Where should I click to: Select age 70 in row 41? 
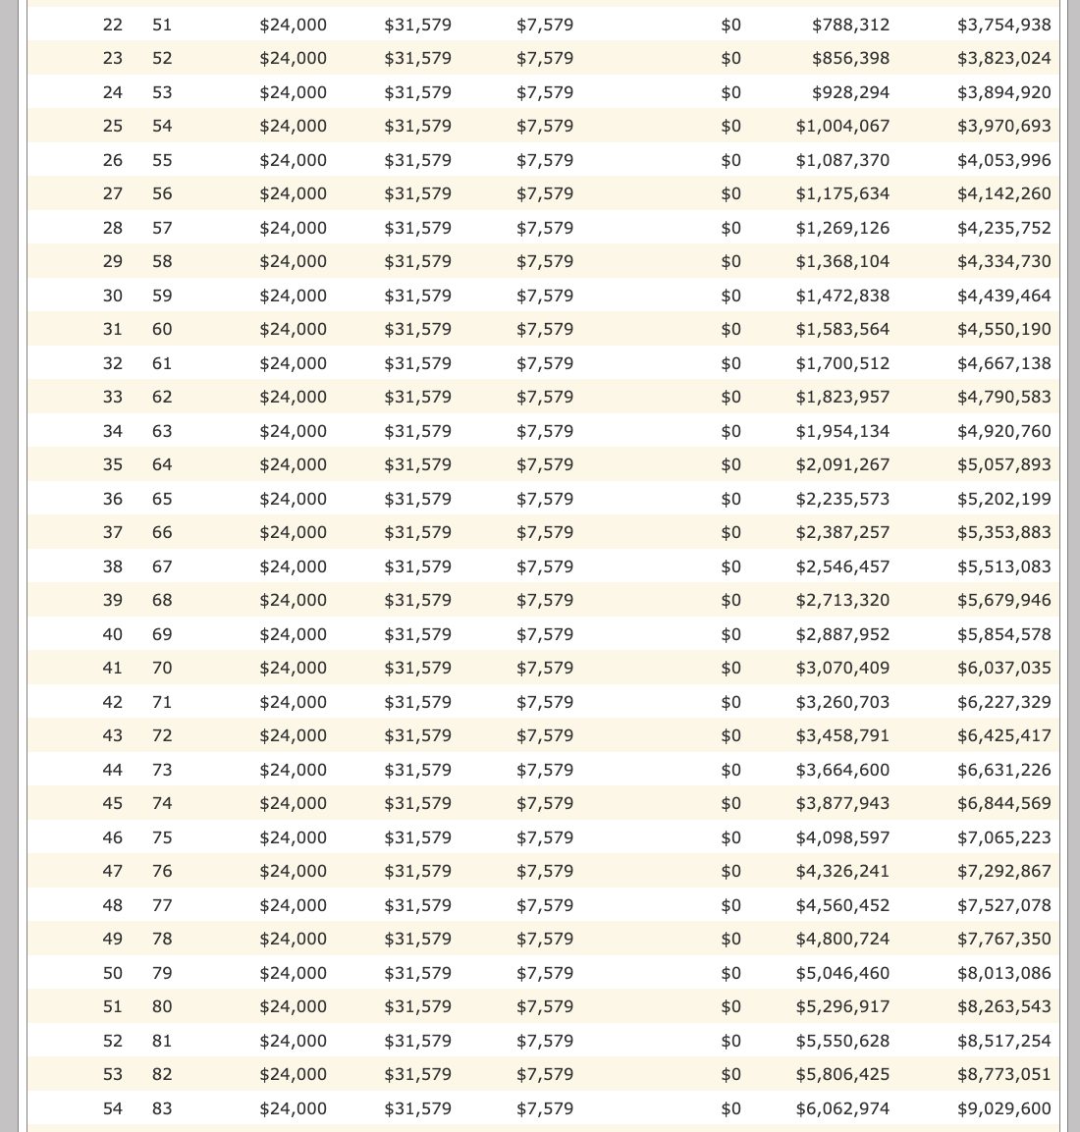(162, 669)
